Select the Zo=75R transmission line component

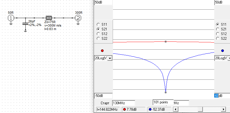click(x=49, y=18)
